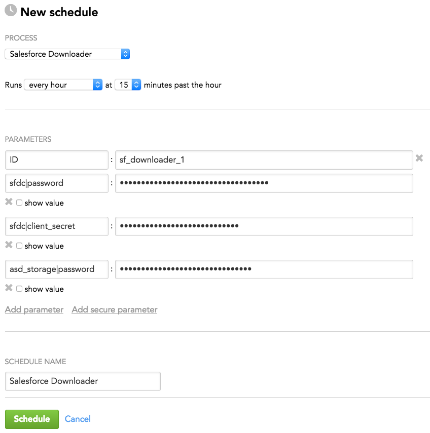Image resolution: width=430 pixels, height=433 pixels.
Task: Click the sfdc|password masked value field
Action: [264, 183]
